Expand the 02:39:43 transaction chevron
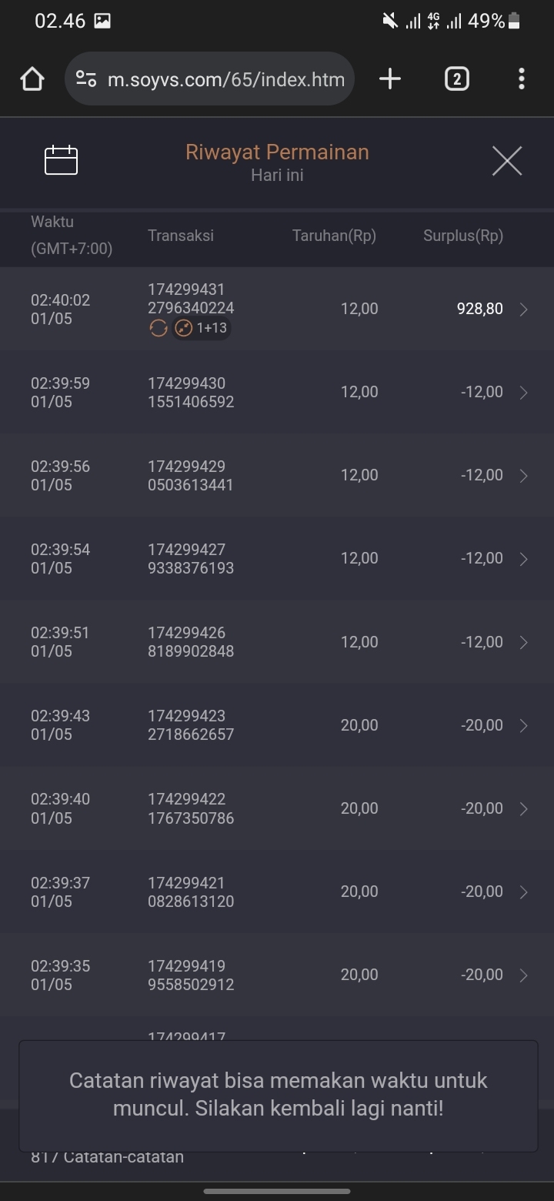Viewport: 554px width, 1201px height. pyautogui.click(x=524, y=725)
